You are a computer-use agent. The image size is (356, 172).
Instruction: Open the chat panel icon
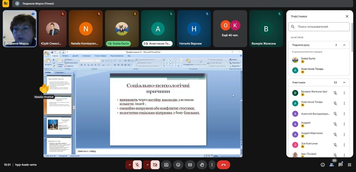tap(341, 165)
